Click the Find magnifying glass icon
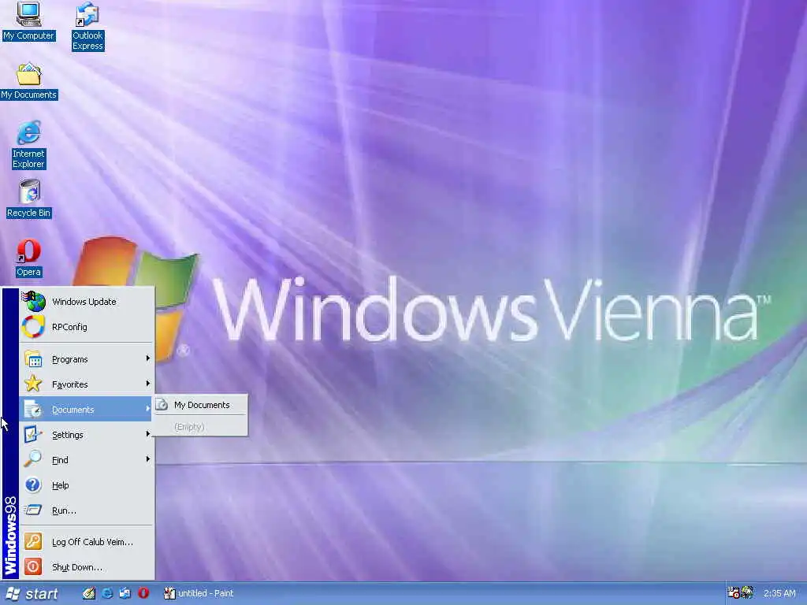Screen dimensions: 807x605 (x=33, y=459)
